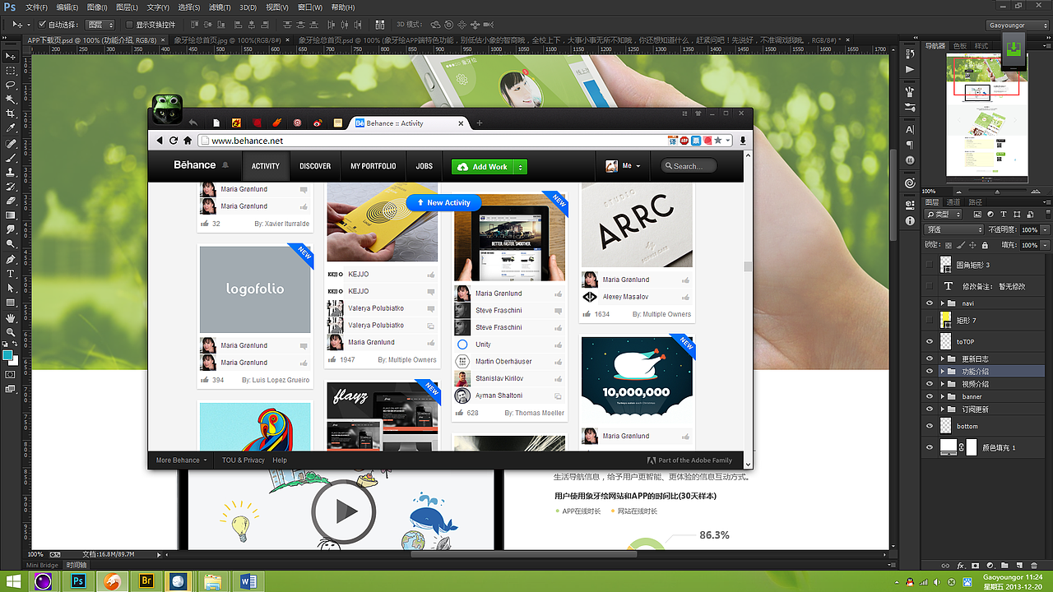Screen dimensions: 1053x592
Task: Expand the 更新日志 layer group
Action: (x=943, y=359)
